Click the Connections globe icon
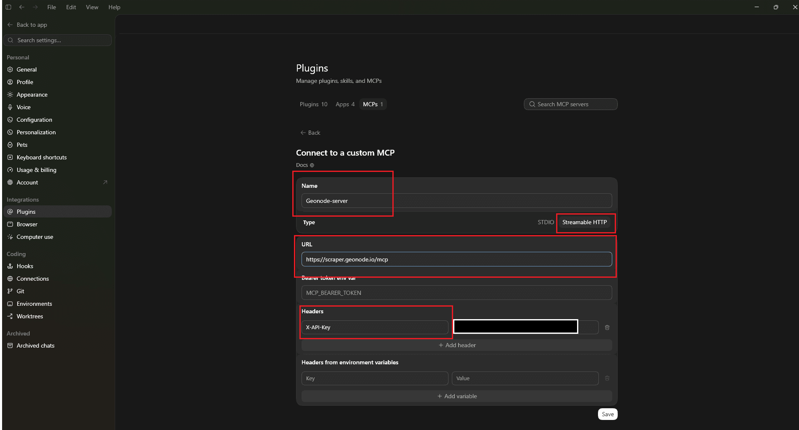The image size is (799, 430). [x=10, y=279]
